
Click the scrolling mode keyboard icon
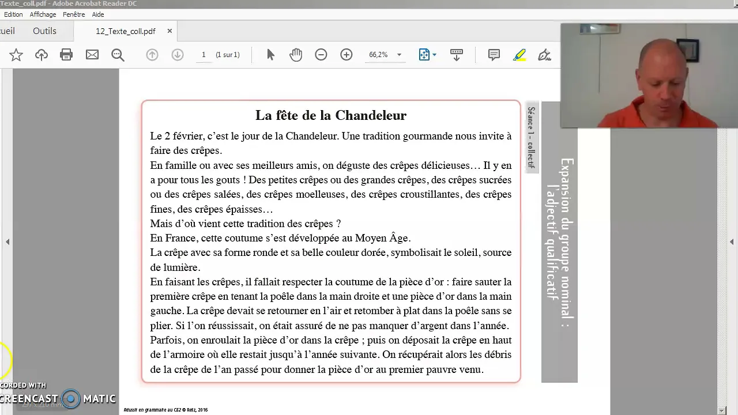pyautogui.click(x=457, y=55)
